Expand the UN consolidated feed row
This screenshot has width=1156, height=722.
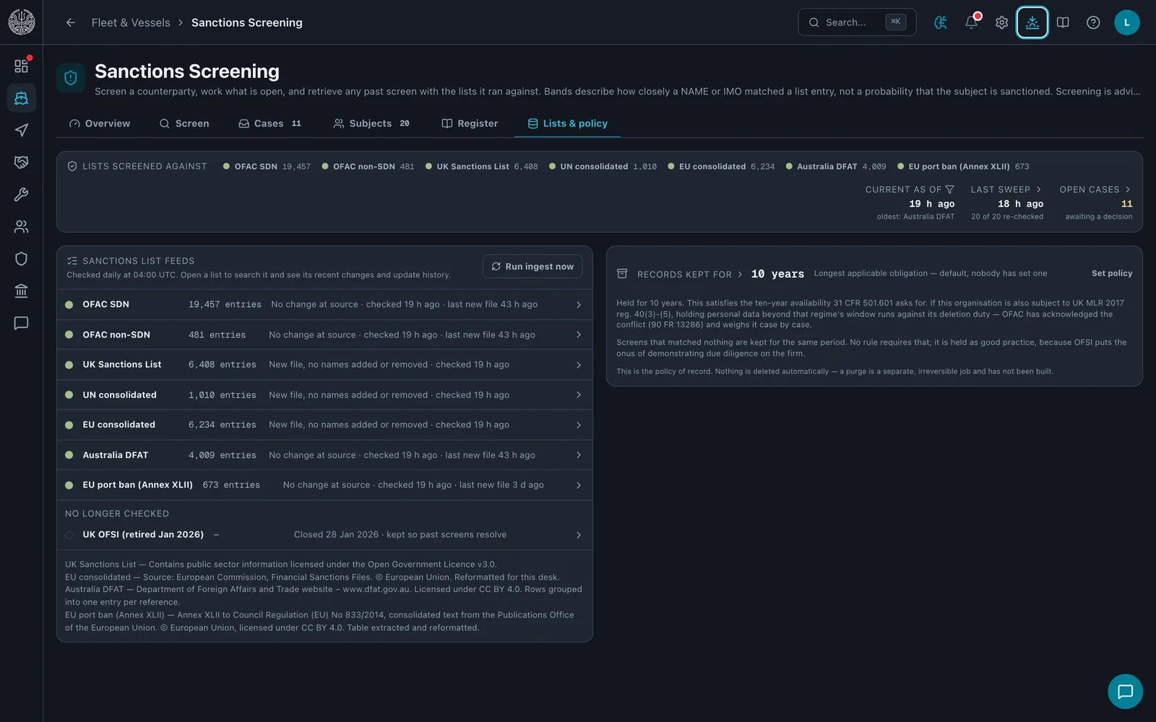pyautogui.click(x=324, y=395)
